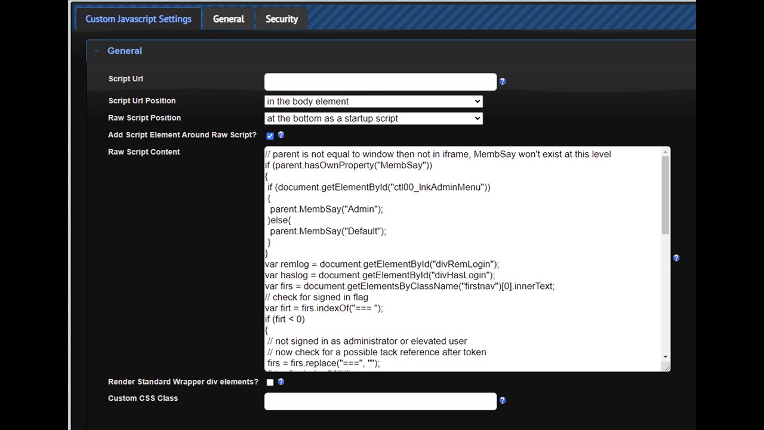
Task: Click the code line starting 'var haslog ='
Action: (x=380, y=275)
